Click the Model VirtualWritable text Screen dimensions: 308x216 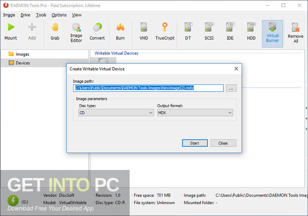click(x=65, y=203)
